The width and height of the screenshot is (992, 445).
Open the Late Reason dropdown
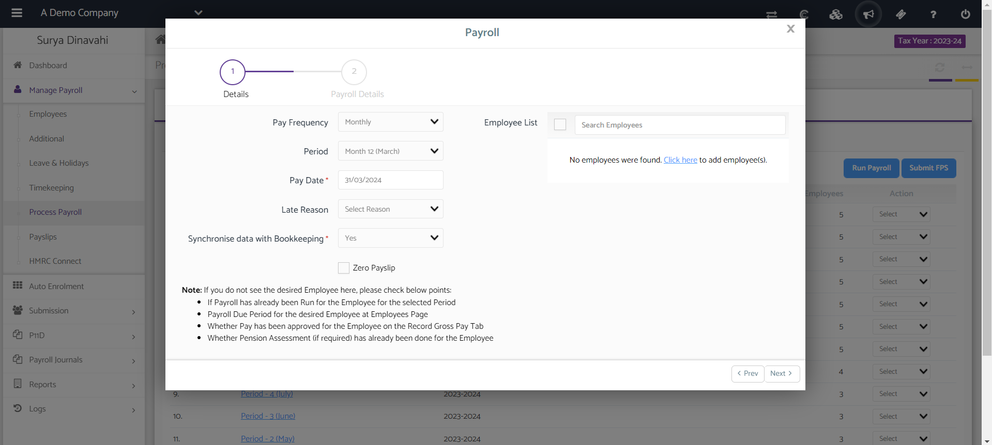390,209
